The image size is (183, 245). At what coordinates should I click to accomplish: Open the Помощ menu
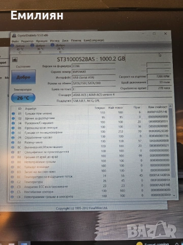tap(76, 40)
